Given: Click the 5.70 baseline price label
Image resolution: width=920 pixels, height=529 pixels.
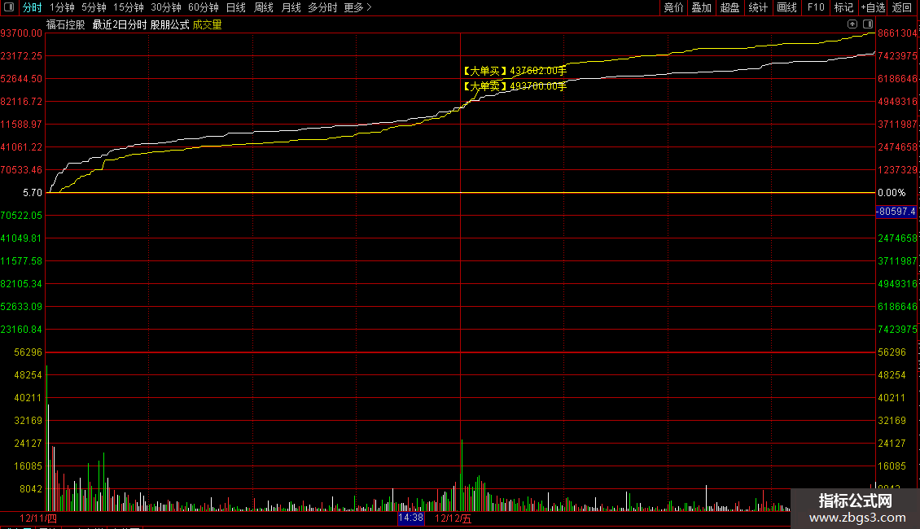Looking at the screenshot, I should [x=33, y=193].
